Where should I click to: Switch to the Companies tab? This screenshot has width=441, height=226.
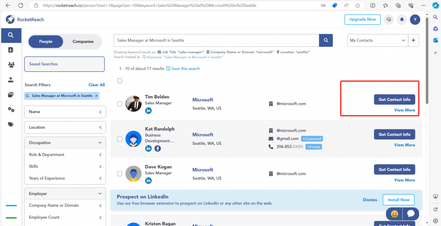click(83, 42)
